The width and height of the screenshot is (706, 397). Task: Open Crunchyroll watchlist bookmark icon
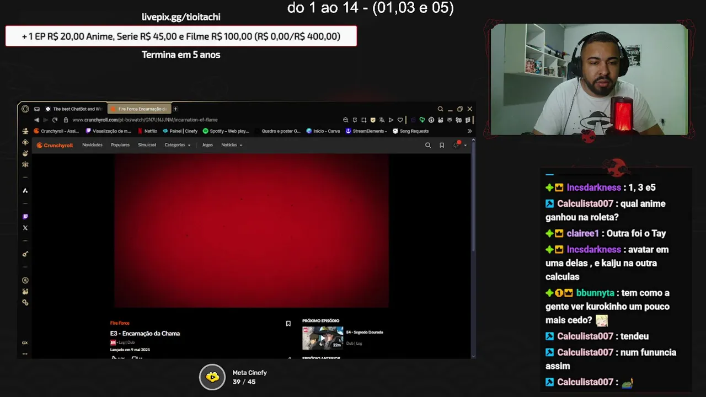click(442, 145)
